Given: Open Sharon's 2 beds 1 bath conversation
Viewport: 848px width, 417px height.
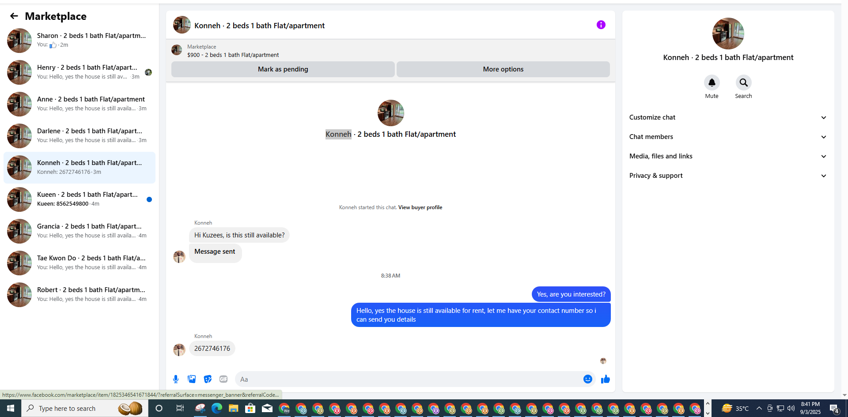Looking at the screenshot, I should click(79, 41).
